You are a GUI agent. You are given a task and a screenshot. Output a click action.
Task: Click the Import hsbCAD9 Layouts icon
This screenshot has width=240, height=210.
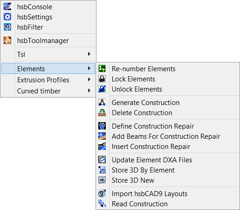102,193
